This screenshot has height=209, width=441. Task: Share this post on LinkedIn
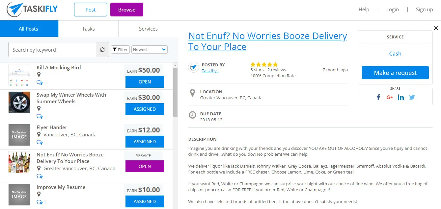tap(401, 97)
